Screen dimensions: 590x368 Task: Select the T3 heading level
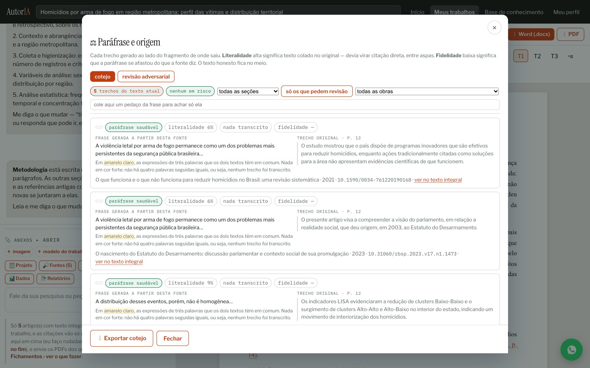click(554, 56)
